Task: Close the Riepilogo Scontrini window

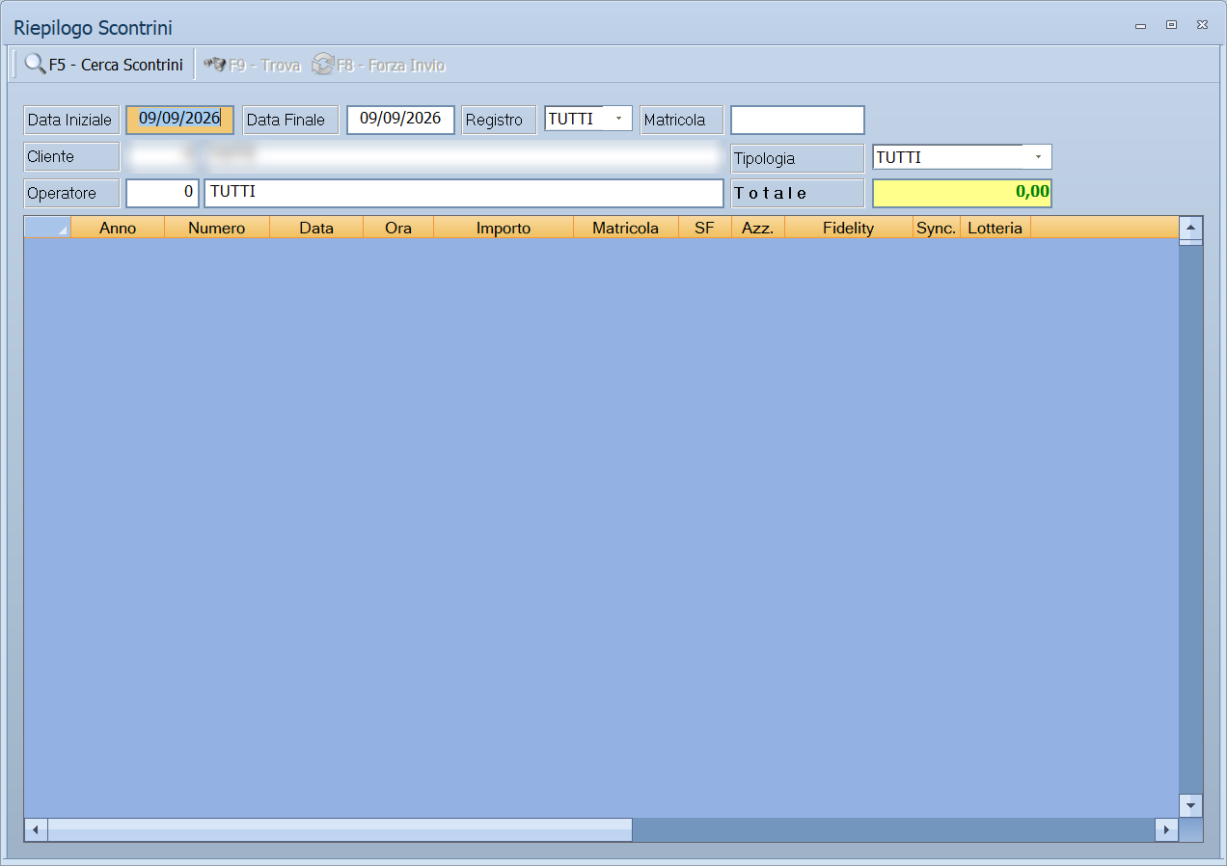Action: [x=1202, y=25]
